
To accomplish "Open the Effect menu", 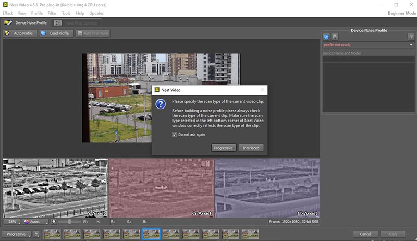I will [x=7, y=13].
